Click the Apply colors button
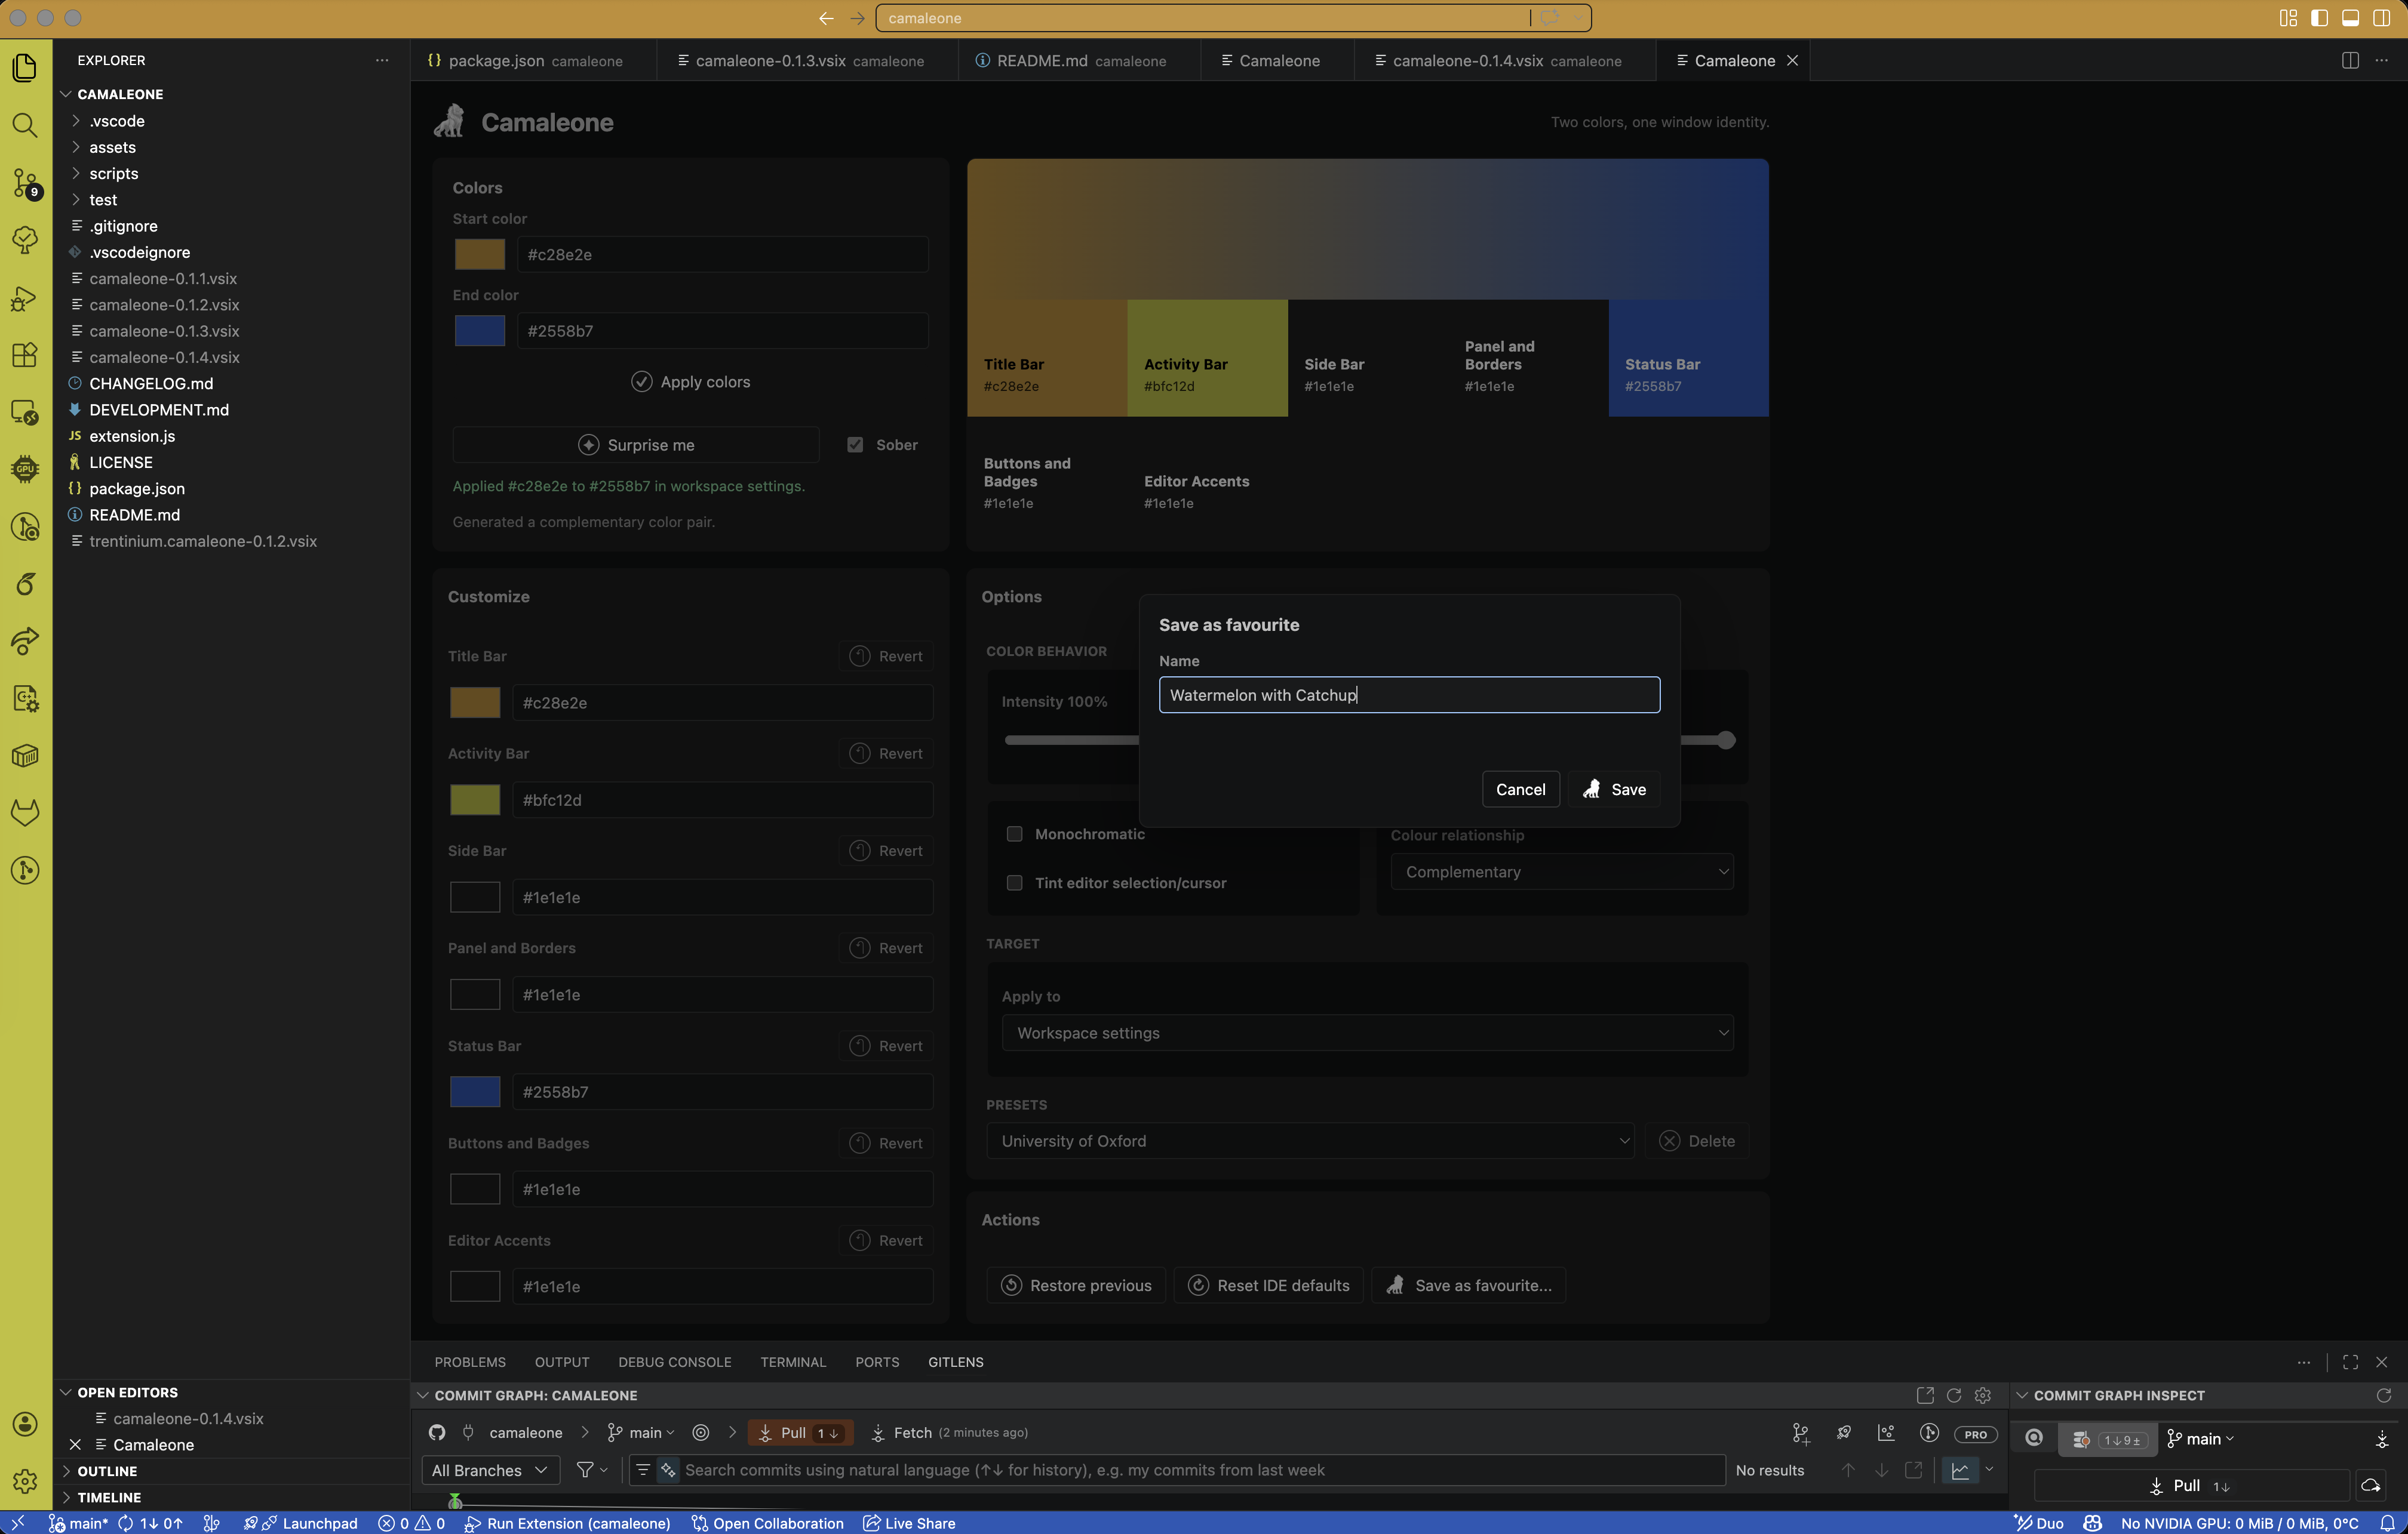 point(690,382)
